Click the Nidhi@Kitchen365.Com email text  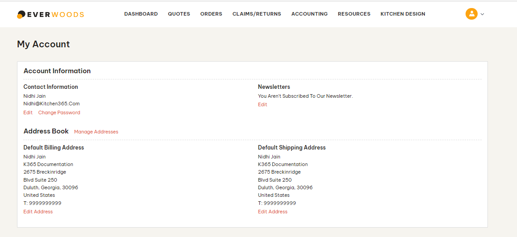pos(51,104)
